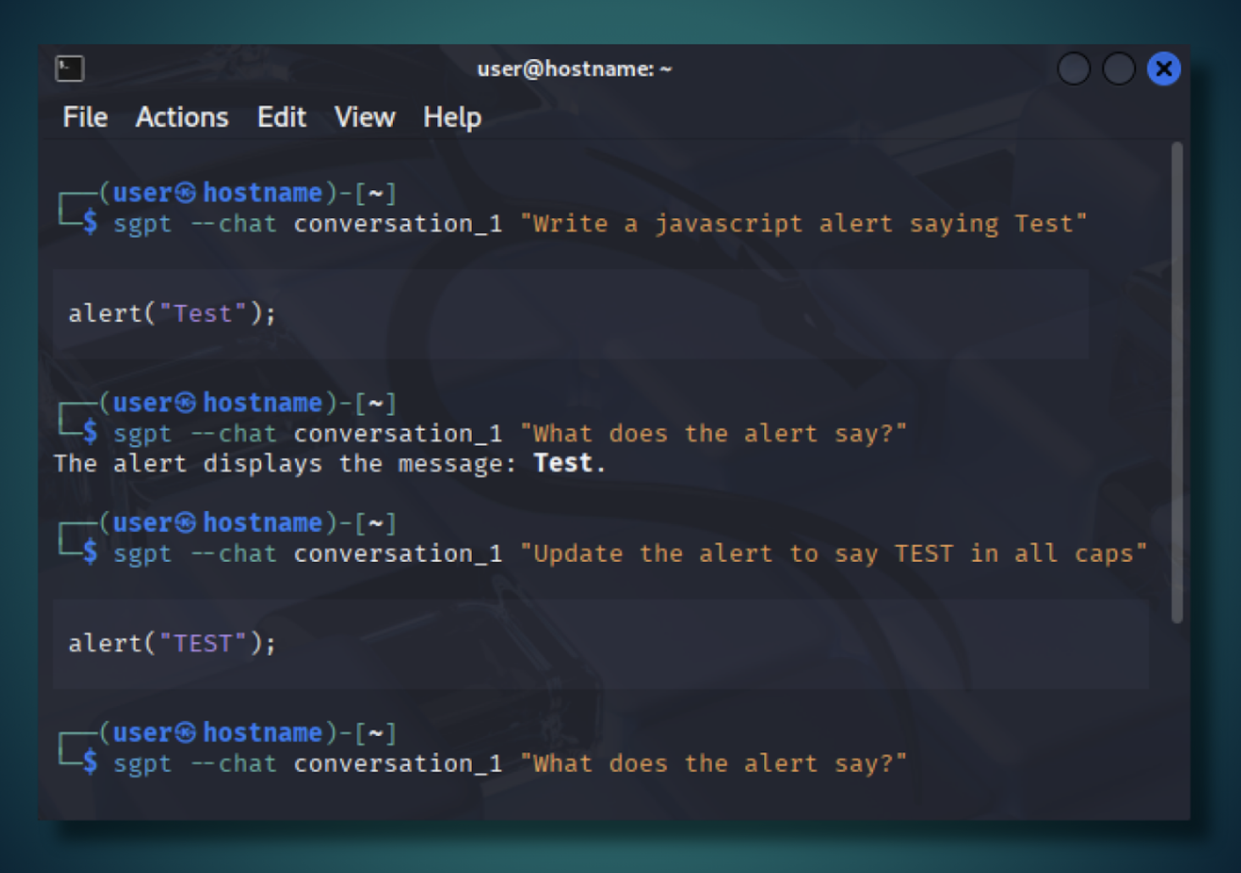Open the Help menu
The width and height of the screenshot is (1241, 873).
[452, 117]
